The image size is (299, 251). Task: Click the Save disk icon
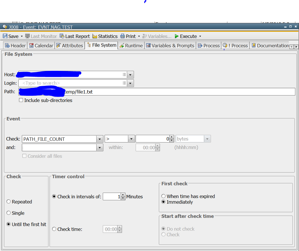click(x=5, y=36)
